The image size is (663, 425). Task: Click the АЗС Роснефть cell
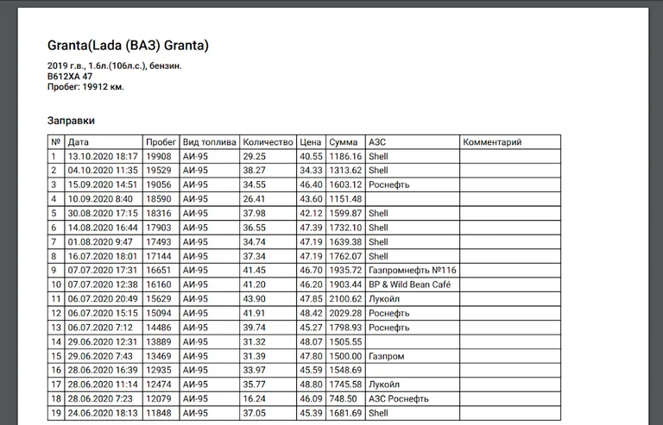pyautogui.click(x=399, y=399)
